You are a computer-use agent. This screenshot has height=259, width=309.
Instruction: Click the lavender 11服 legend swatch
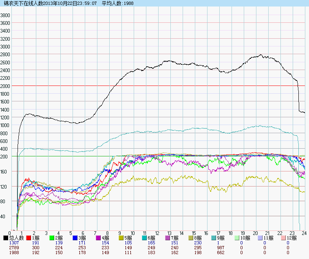261,238
